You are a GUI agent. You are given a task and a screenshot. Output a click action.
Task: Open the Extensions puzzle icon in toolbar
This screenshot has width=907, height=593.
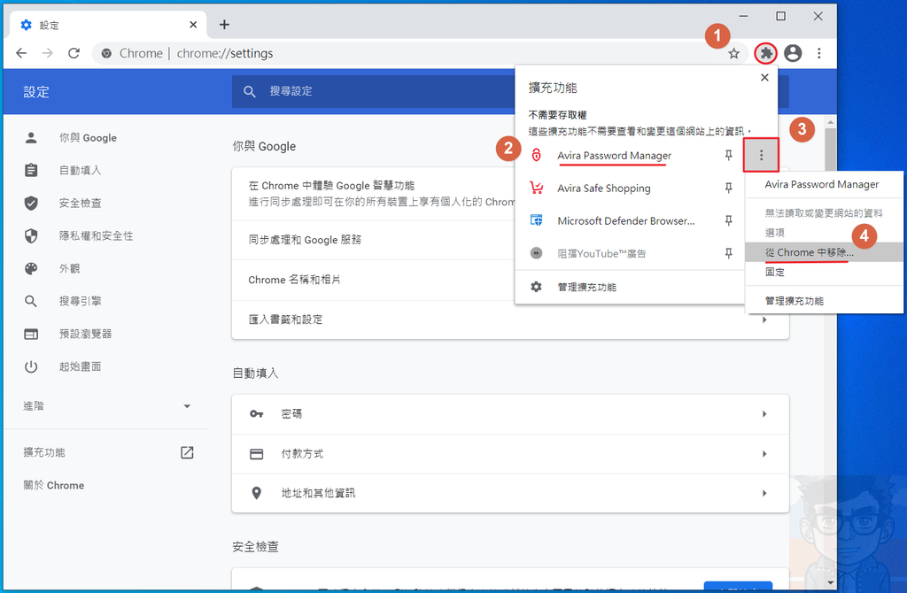pos(766,53)
